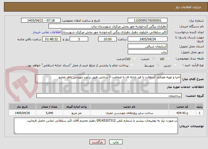Click the واحد اندازه گیری column header
The height and width of the screenshot is (149, 208).
[x=76, y=107]
